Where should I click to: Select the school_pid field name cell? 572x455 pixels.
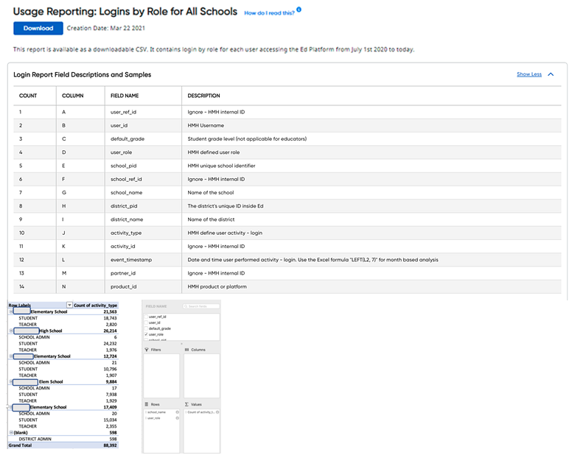(123, 166)
